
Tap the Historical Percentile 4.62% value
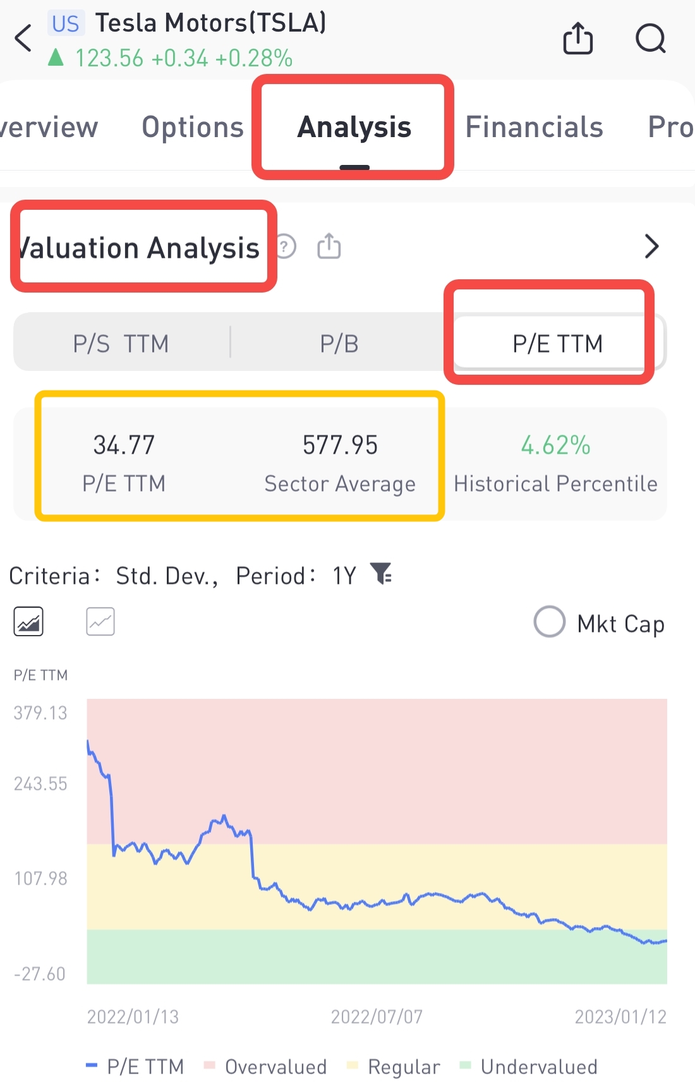(x=555, y=445)
